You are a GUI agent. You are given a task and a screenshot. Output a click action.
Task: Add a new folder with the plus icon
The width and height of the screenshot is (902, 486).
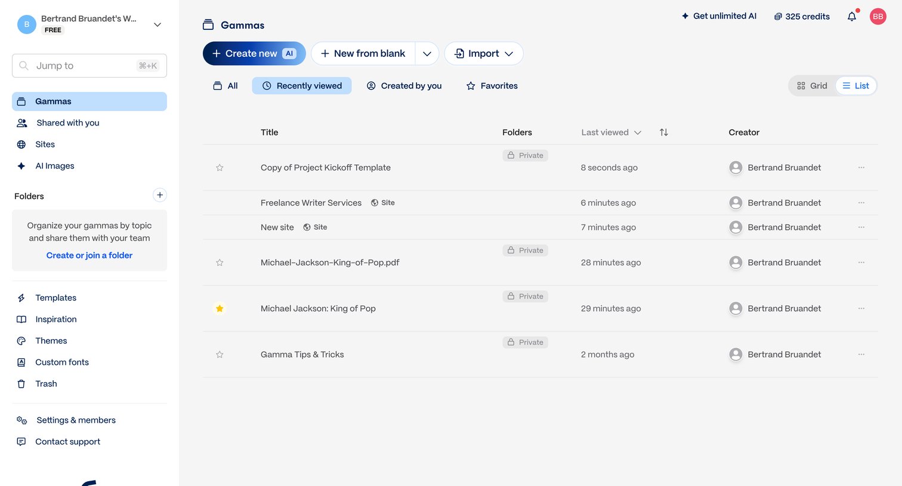coord(160,195)
